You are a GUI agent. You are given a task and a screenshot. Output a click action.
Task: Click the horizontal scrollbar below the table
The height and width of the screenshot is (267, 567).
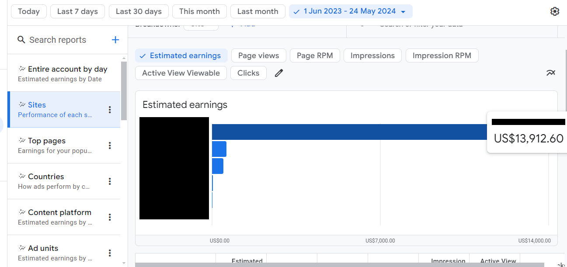[340, 264]
